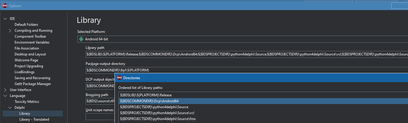
Task: Select python4delphi\Source\vcl path entry
Action: 263,113
